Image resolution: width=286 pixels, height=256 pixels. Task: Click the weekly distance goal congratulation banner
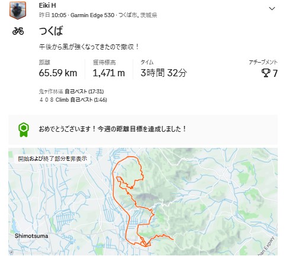143,129
